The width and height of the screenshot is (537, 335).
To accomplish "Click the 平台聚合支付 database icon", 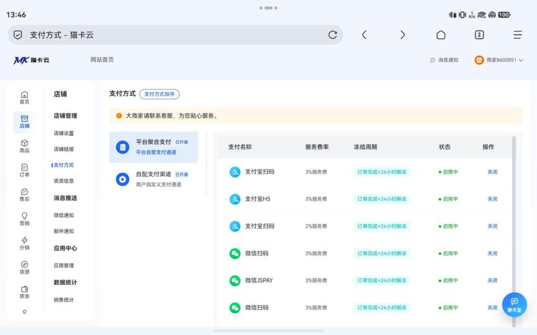I will (x=123, y=147).
